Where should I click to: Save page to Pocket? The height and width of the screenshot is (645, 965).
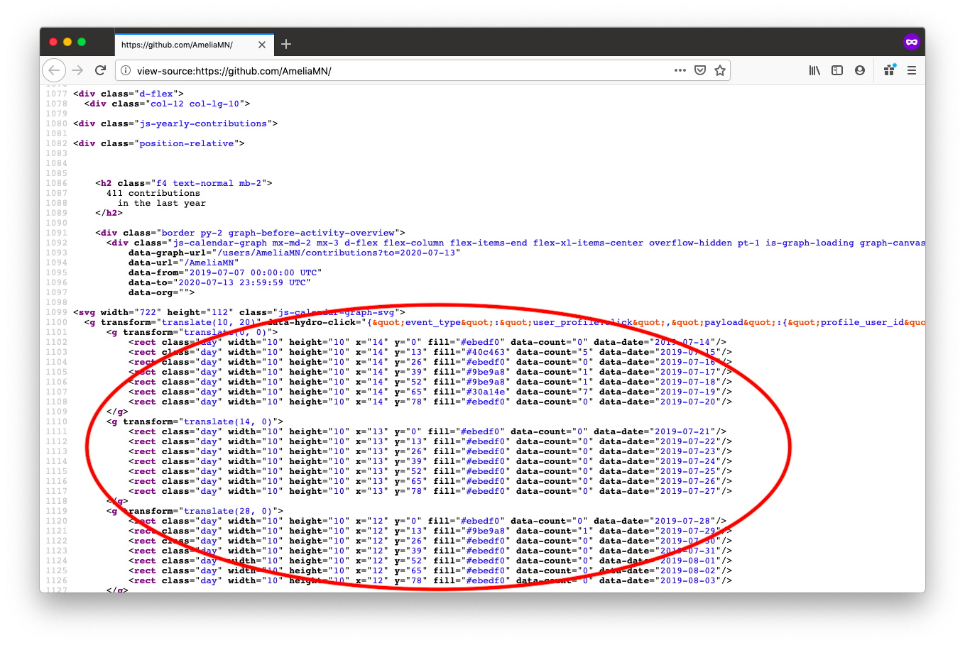coord(700,70)
